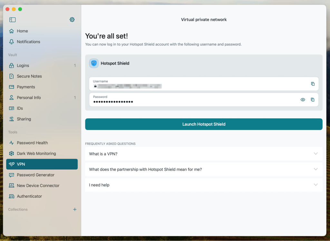Open the Sharing label
The width and height of the screenshot is (330, 241).
pos(24,119)
